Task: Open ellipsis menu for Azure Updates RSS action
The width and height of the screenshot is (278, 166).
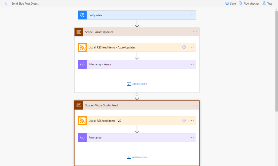Action: 191,47
